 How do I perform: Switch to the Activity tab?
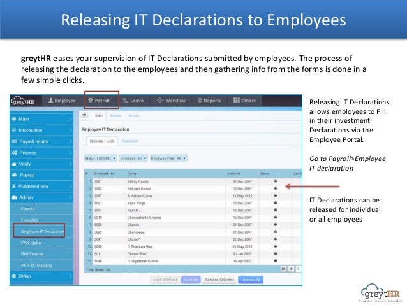134,116
